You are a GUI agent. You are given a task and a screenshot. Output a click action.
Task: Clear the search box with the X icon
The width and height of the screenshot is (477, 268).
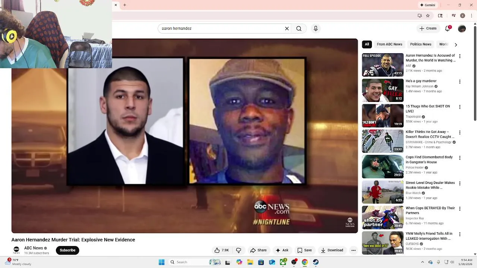click(x=287, y=28)
